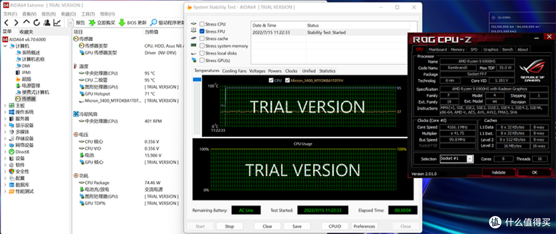Click the 安全性 shield icon in tree

pyautogui.click(x=12, y=171)
